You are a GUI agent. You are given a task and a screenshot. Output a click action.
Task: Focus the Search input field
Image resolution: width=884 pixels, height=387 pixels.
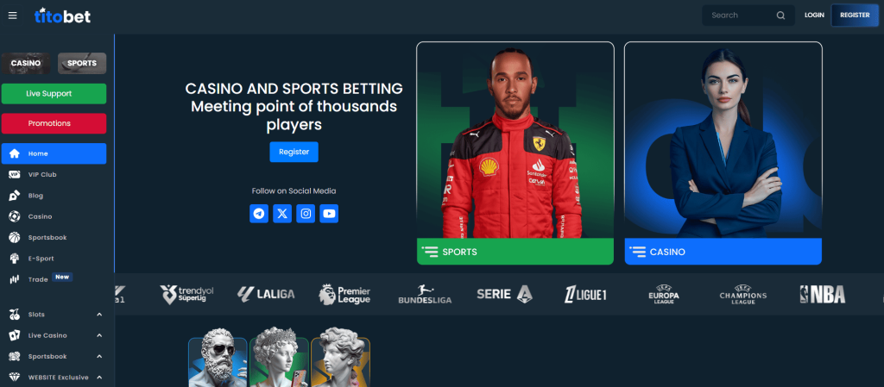[742, 16]
